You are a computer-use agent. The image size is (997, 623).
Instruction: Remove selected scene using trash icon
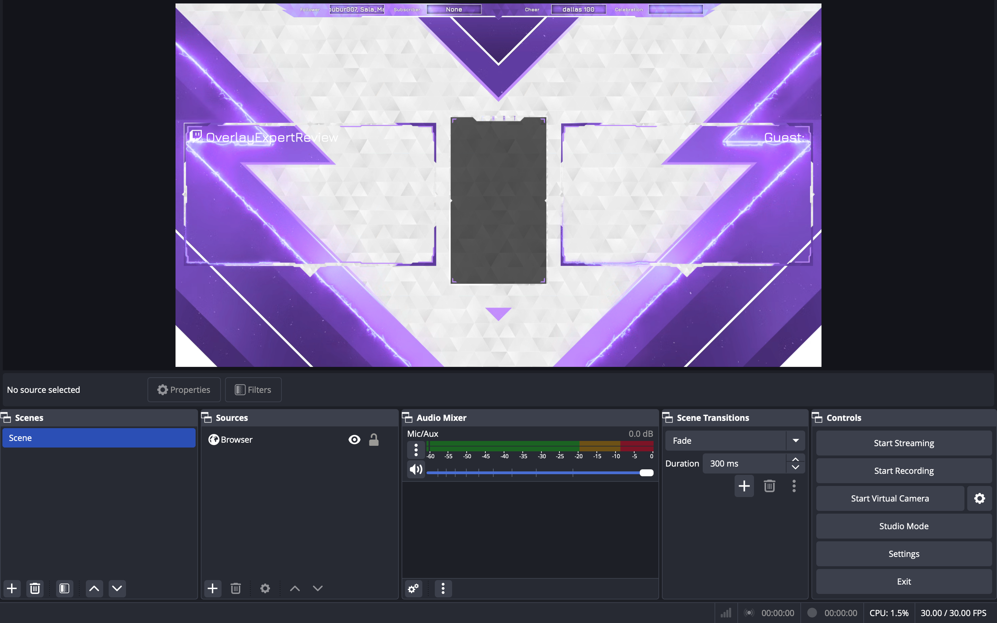35,588
